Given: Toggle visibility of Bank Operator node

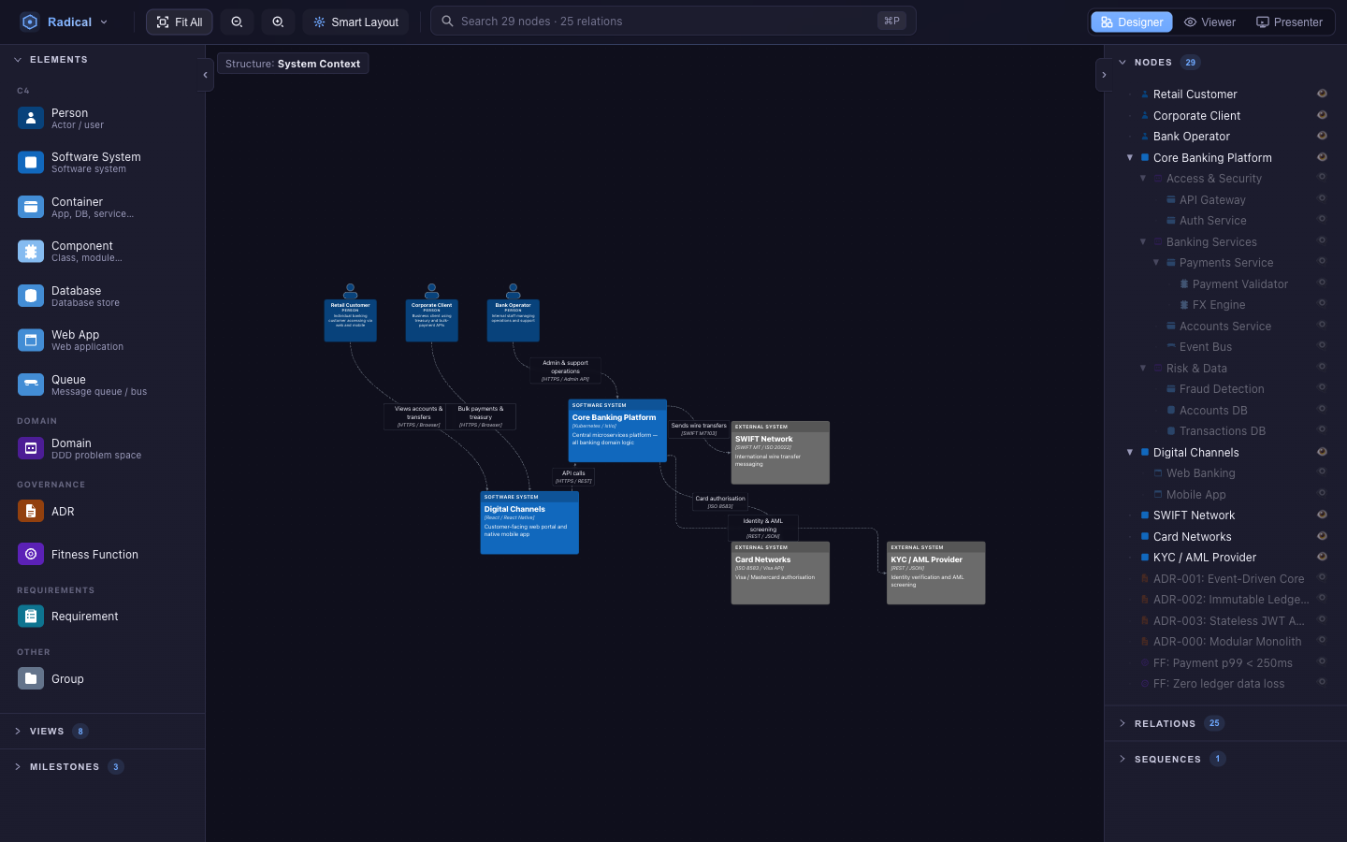Looking at the screenshot, I should click(1322, 136).
